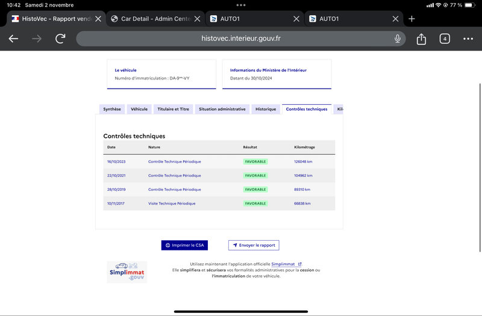Reload the HistoVec page
The image size is (482, 316).
click(60, 39)
